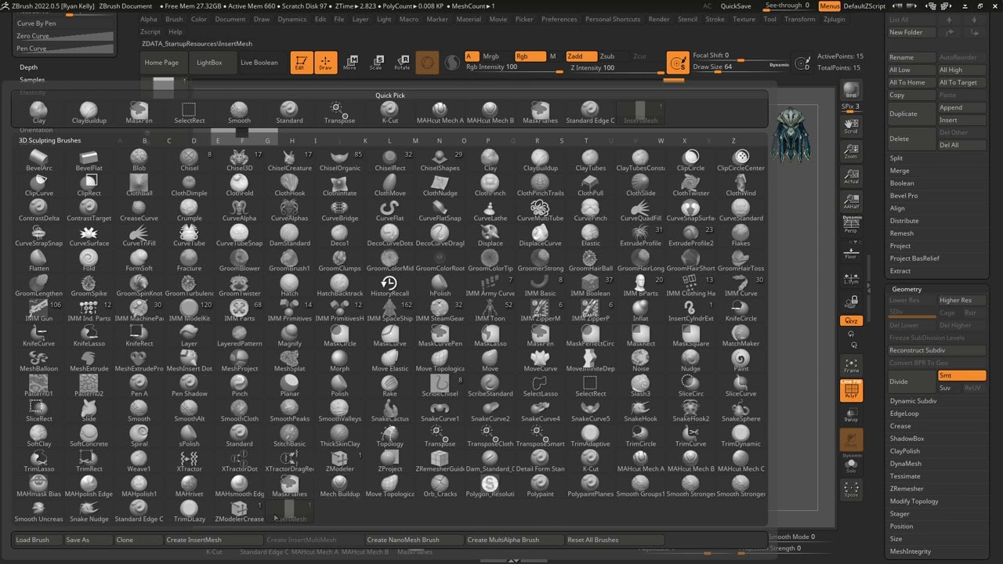This screenshot has height=564, width=1003.
Task: Expand the EdgeLoop section
Action: (904, 414)
